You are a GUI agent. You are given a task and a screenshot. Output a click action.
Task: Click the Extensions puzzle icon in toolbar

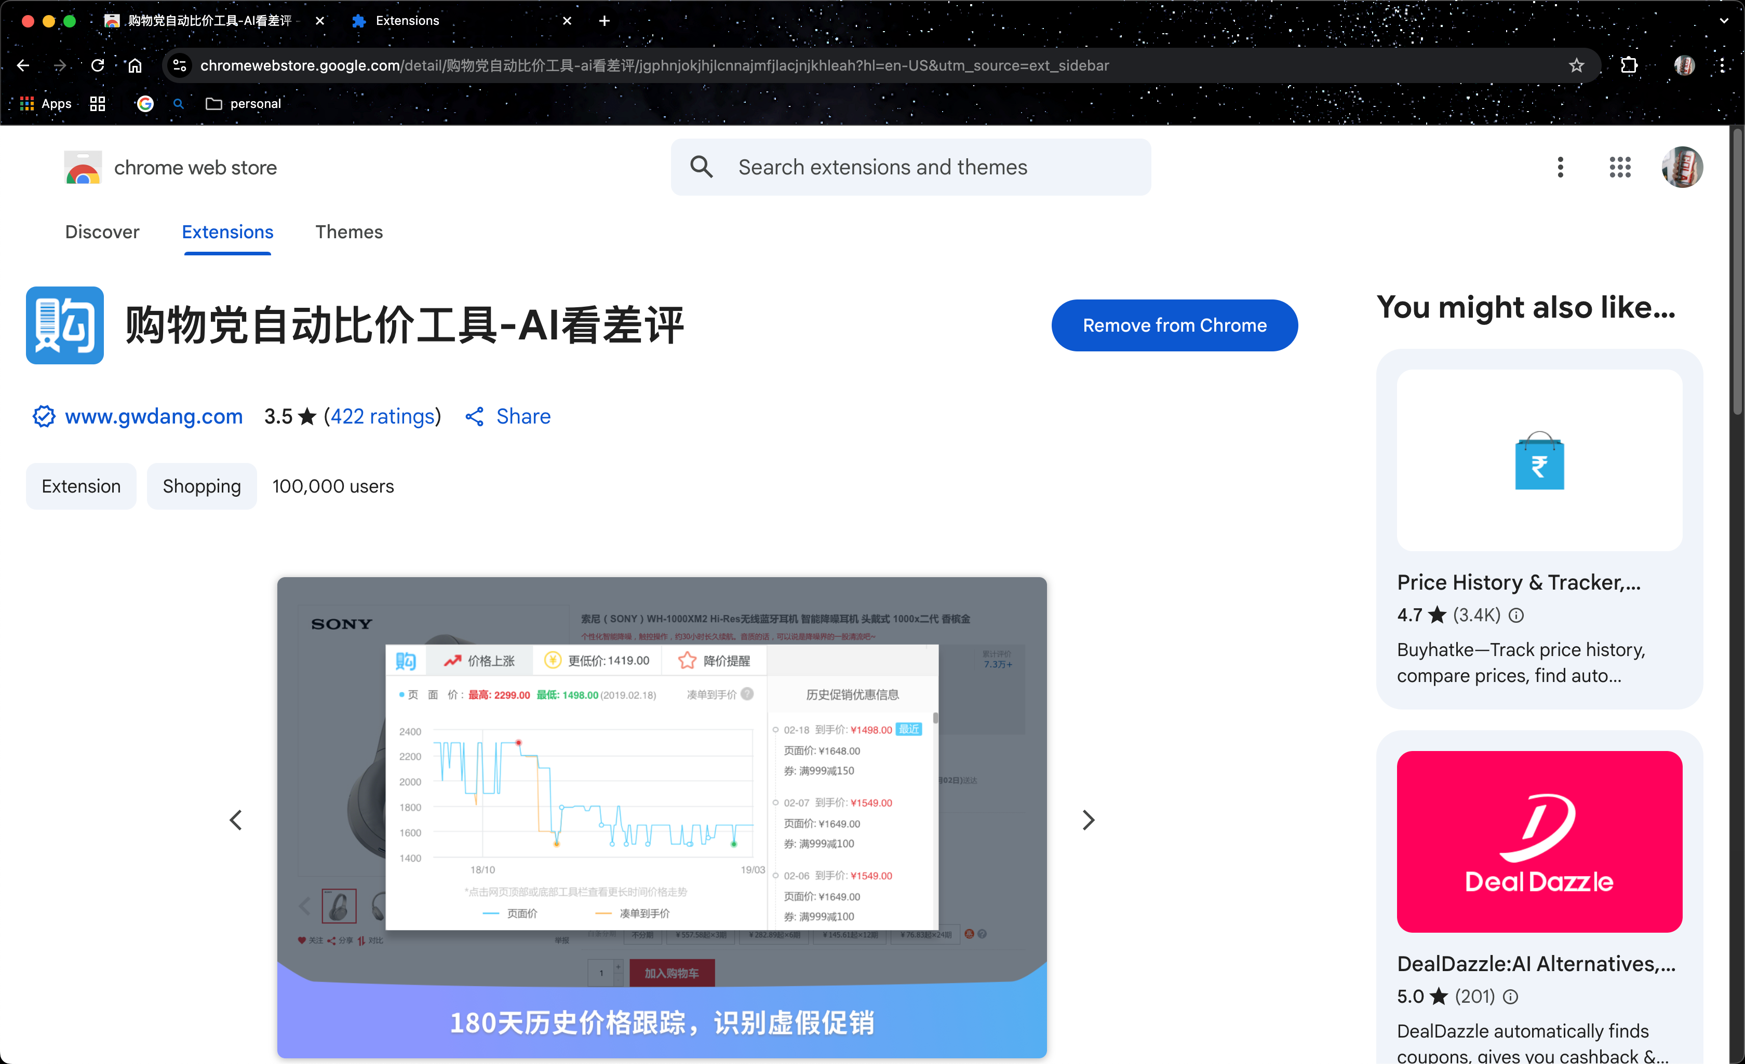point(1629,65)
